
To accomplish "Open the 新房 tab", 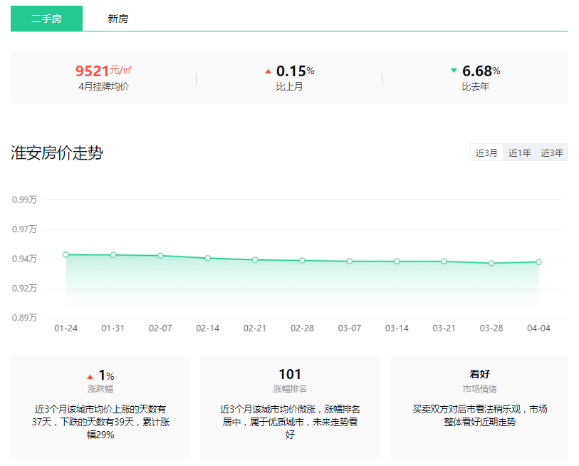I will pos(118,19).
